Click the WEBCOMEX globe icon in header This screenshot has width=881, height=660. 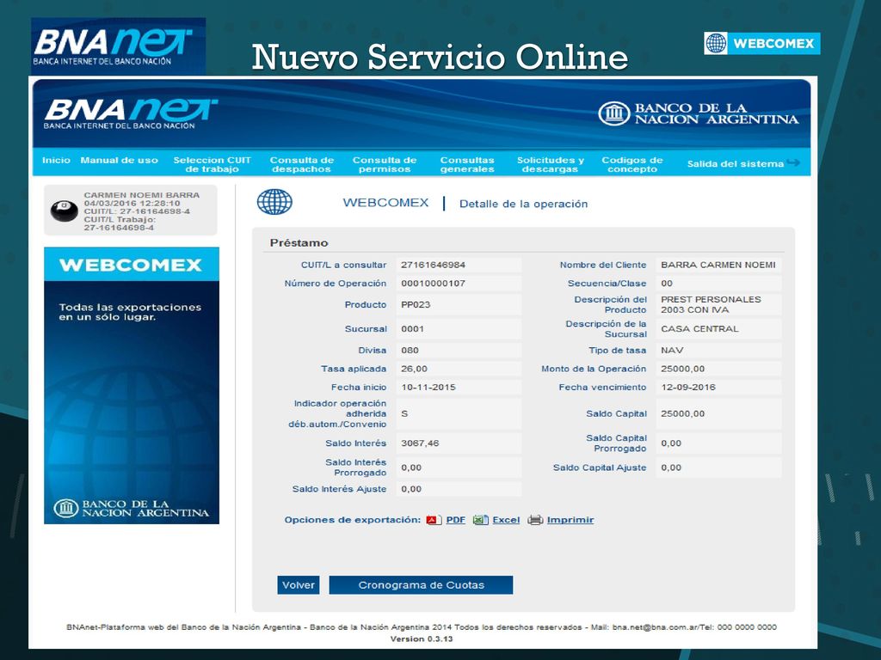pos(274,202)
